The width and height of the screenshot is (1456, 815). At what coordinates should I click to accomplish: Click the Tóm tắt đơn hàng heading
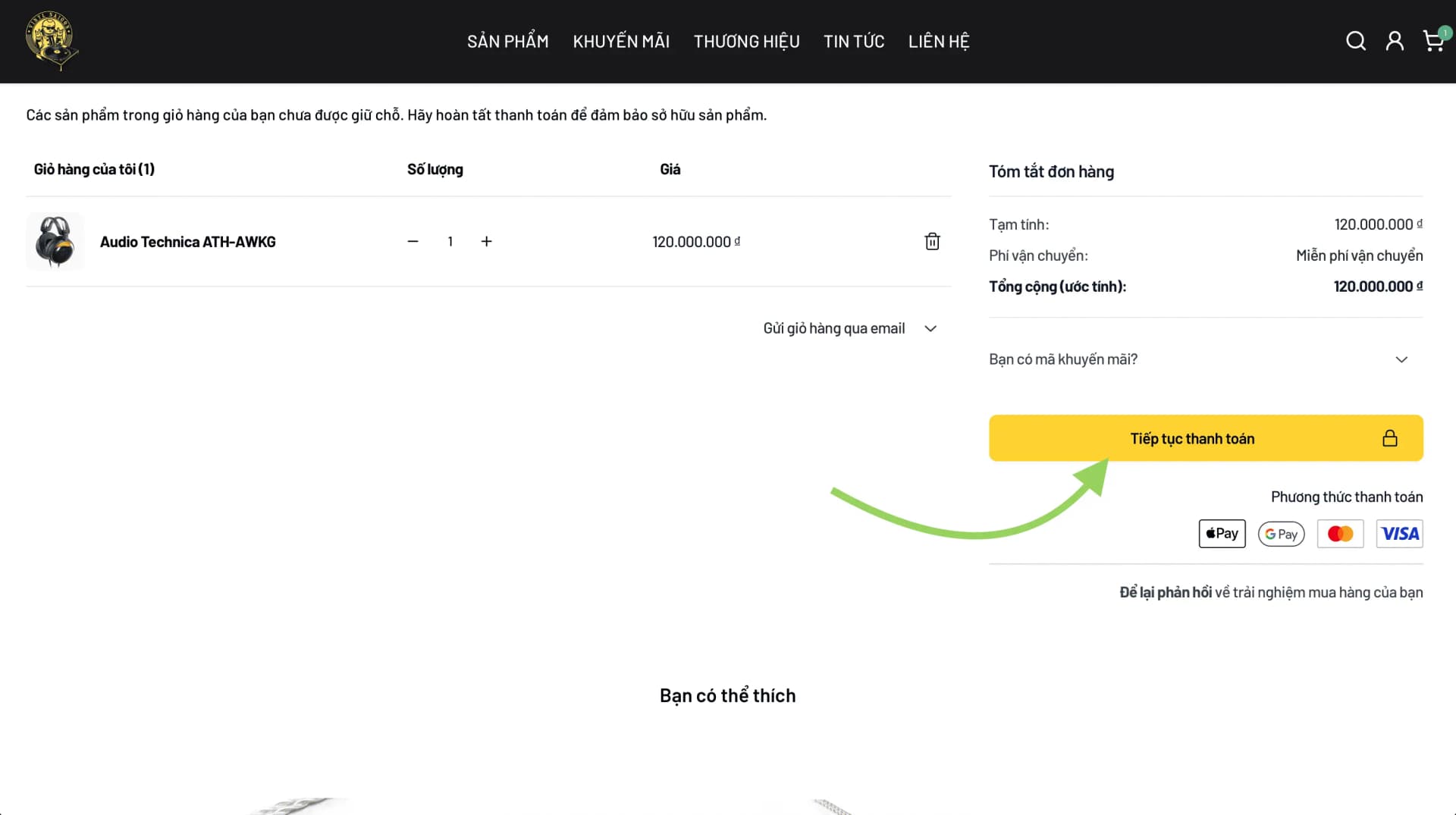[x=1051, y=171]
